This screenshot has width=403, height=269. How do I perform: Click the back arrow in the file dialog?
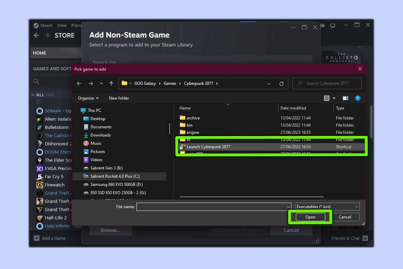(x=79, y=83)
